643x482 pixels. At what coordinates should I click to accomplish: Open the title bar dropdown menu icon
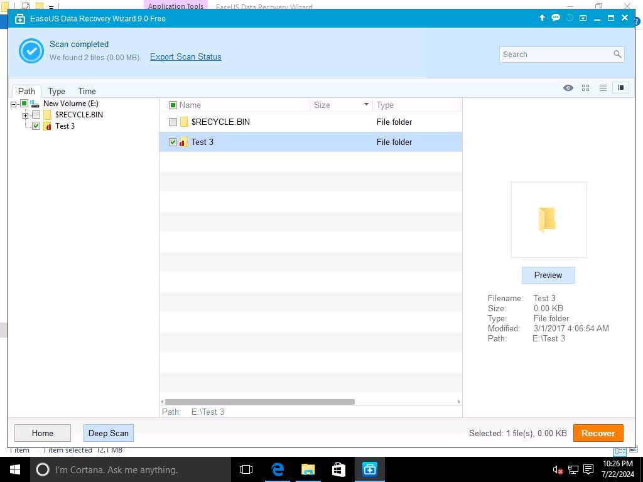583,18
